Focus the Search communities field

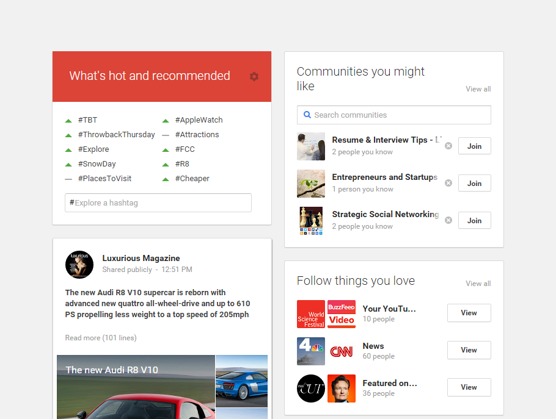pyautogui.click(x=394, y=115)
